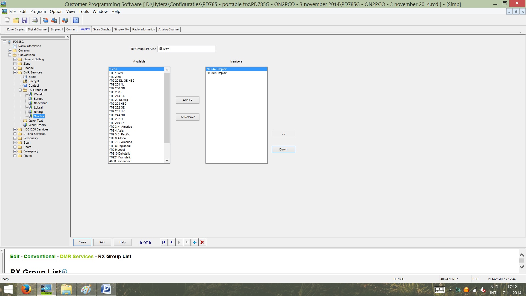Open the Help question mark toolbar icon
The image size is (526, 296).
click(x=76, y=20)
